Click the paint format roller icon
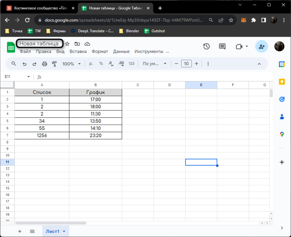This screenshot has height=237, width=291. tap(54, 64)
